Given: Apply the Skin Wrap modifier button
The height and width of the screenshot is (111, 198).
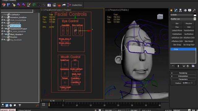Looking at the screenshot, I should coord(177,45).
